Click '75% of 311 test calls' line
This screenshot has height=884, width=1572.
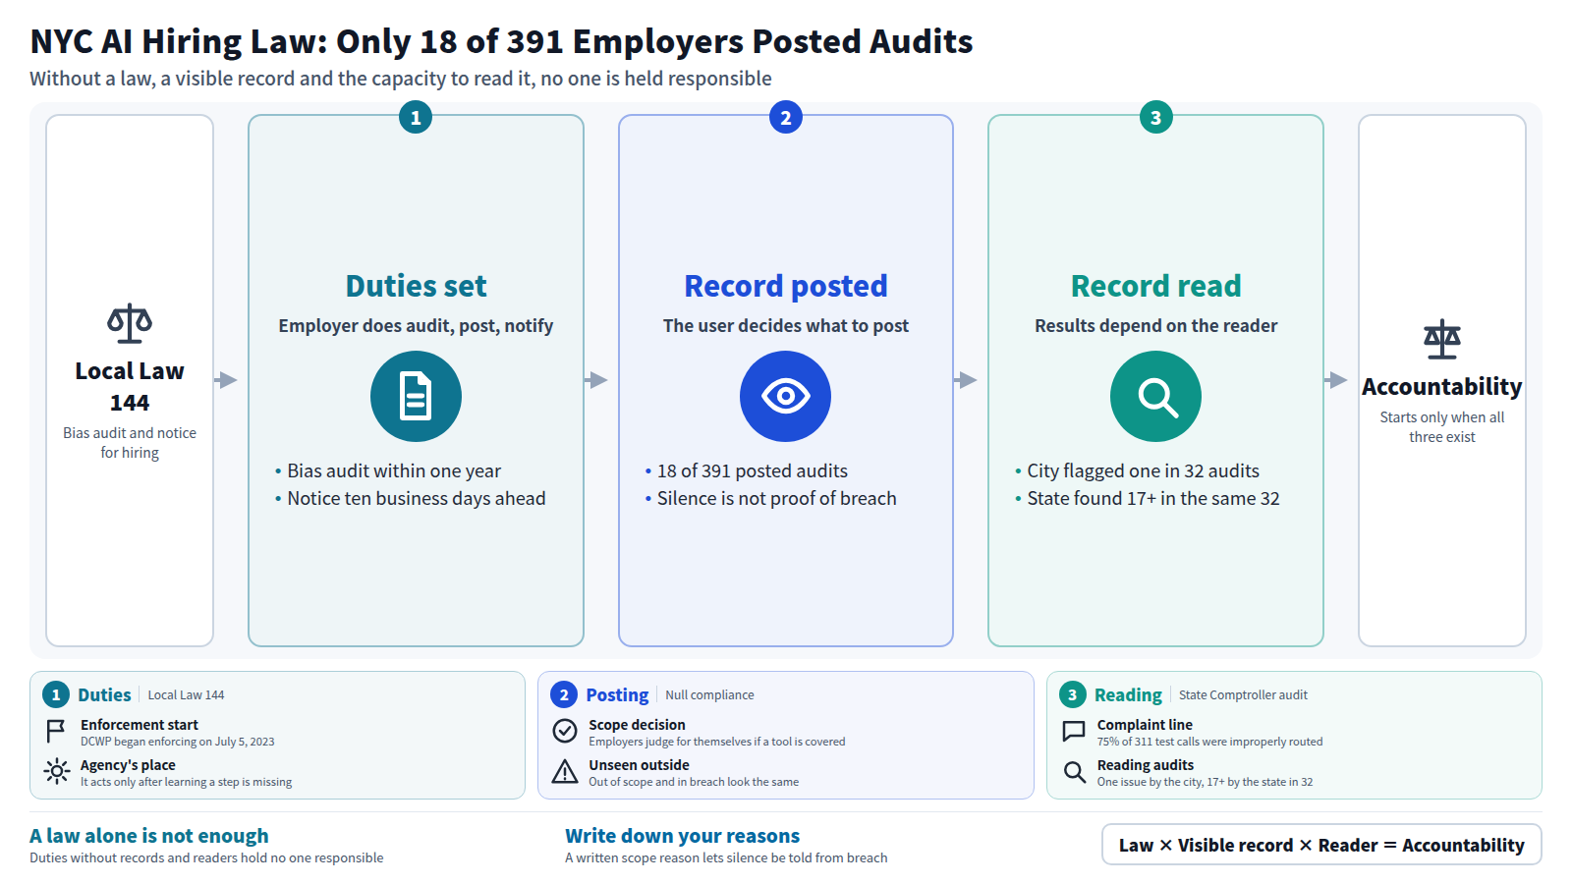tap(1209, 742)
